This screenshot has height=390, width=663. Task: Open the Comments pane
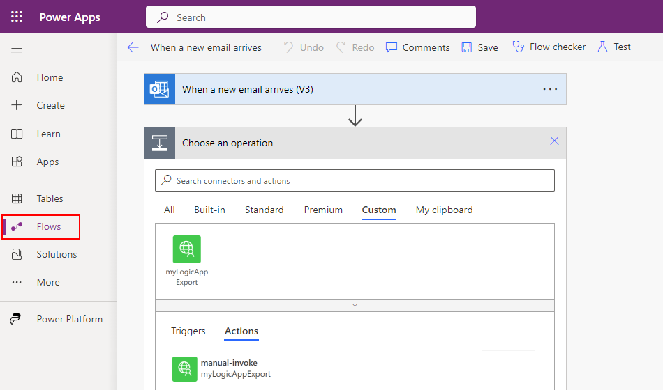pyautogui.click(x=417, y=47)
